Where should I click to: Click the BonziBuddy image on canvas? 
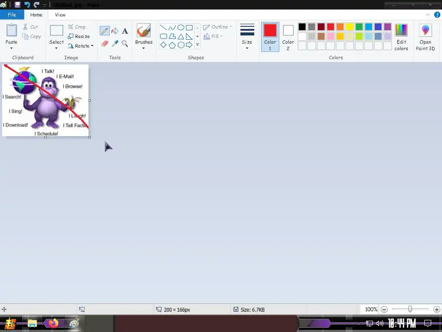[x=45, y=100]
